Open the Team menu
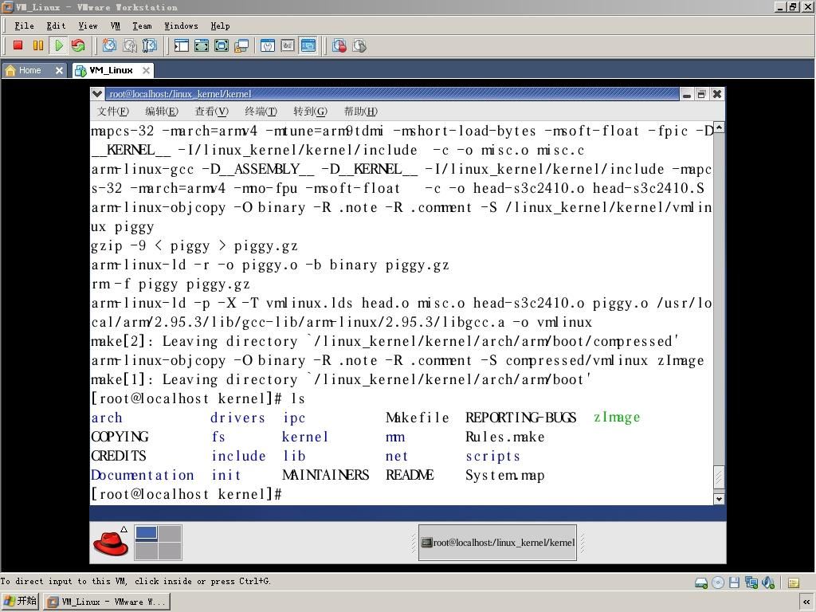Screen dimensions: 816x612 (x=142, y=25)
